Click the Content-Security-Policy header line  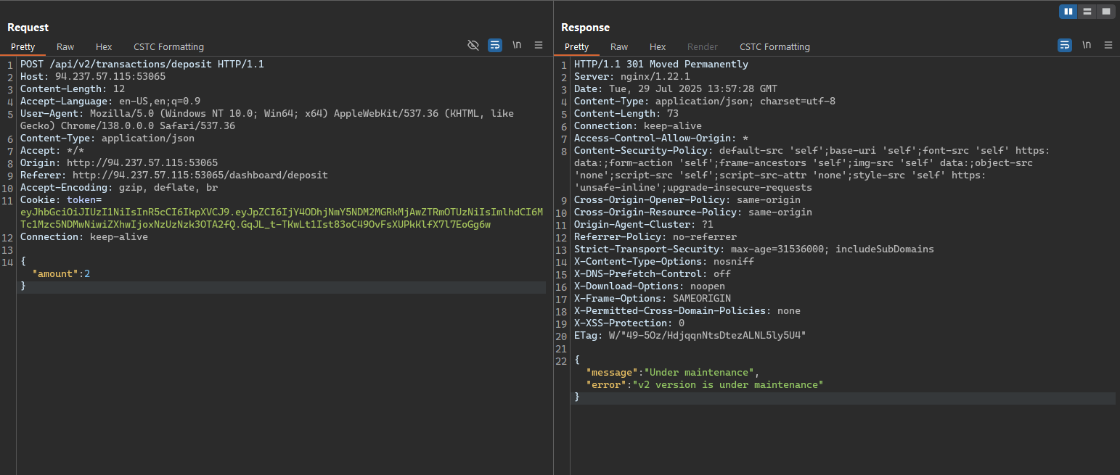pos(812,169)
